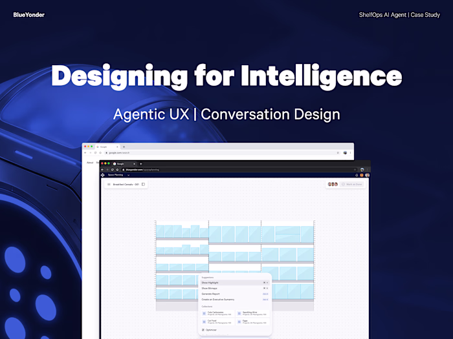Open the user avatar in the app header
The image size is (453, 339).
[x=367, y=175]
